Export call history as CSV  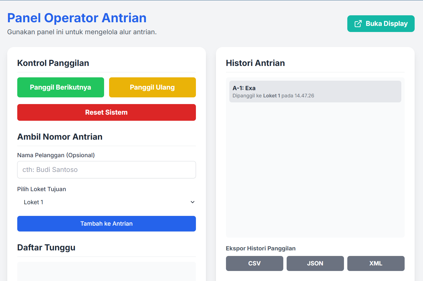(x=254, y=263)
